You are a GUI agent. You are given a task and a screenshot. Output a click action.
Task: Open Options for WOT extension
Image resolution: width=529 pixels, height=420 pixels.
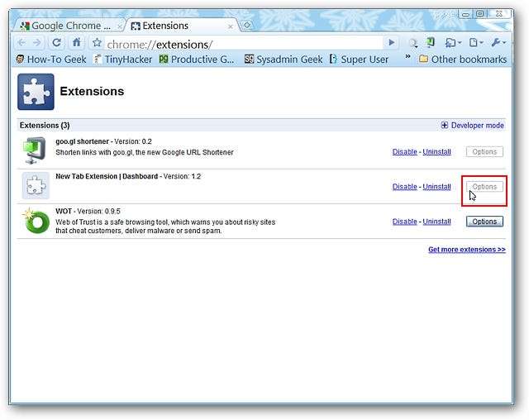484,222
